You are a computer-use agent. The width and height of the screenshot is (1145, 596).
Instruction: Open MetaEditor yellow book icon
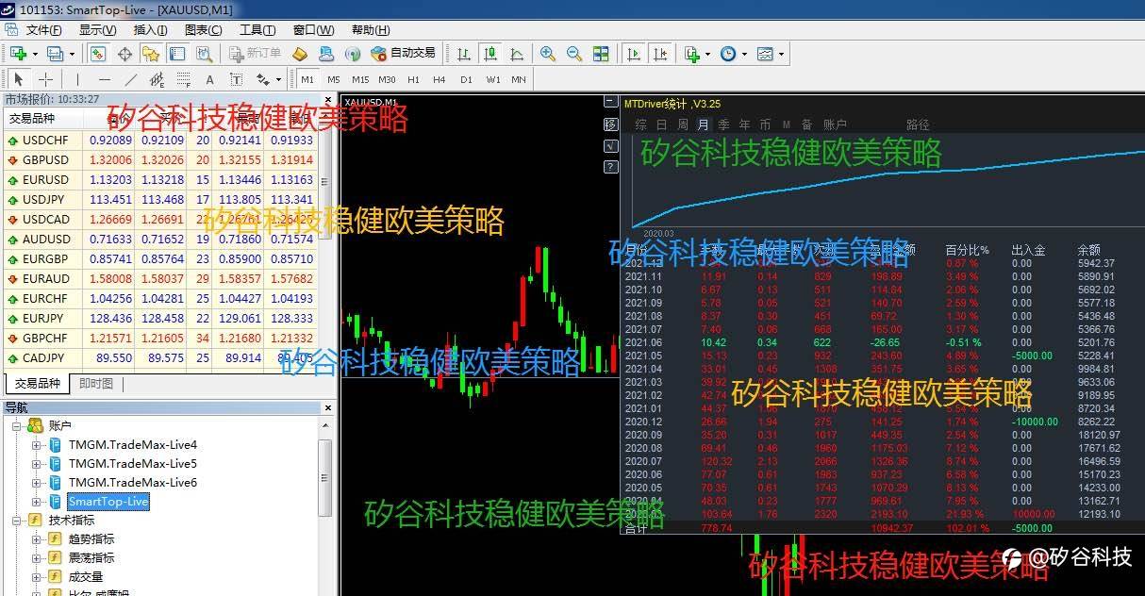[301, 54]
